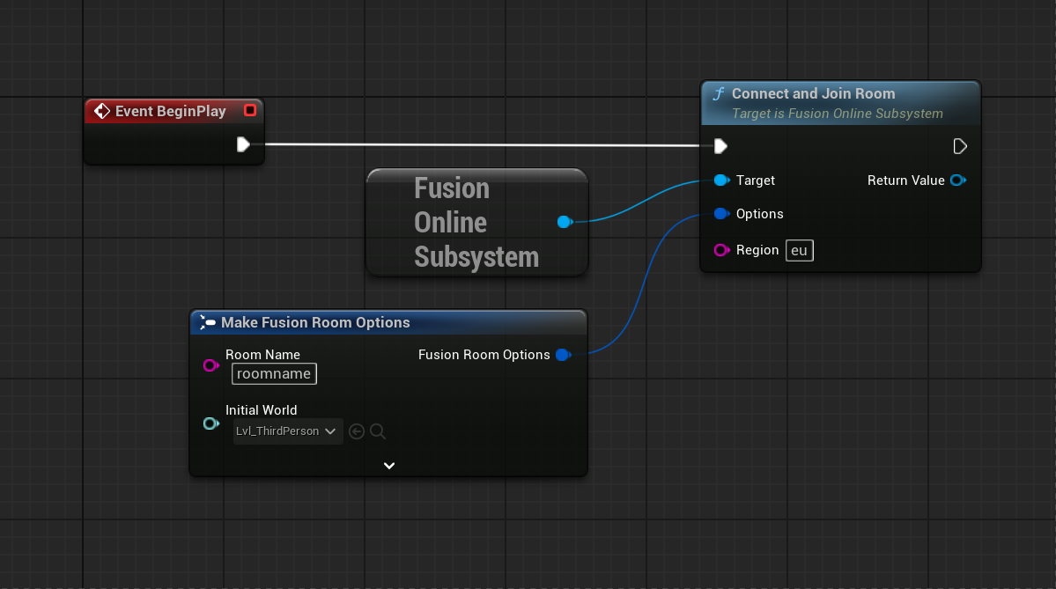Expand hidden pins on Make Fusion Room Options

388,465
